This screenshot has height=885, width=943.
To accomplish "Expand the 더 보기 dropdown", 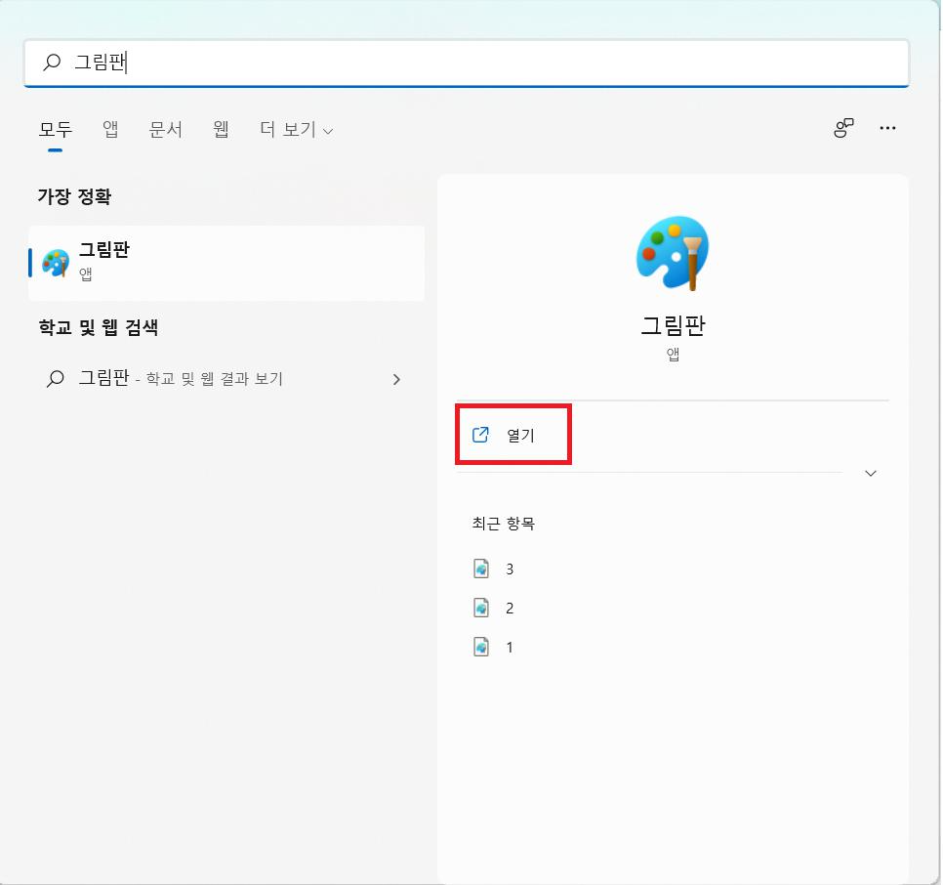I will pos(297,129).
